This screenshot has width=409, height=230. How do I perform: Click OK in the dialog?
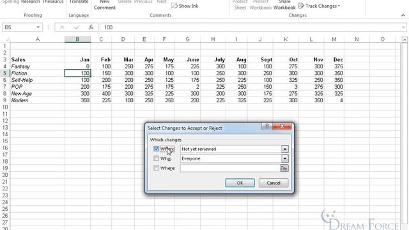tap(240, 183)
